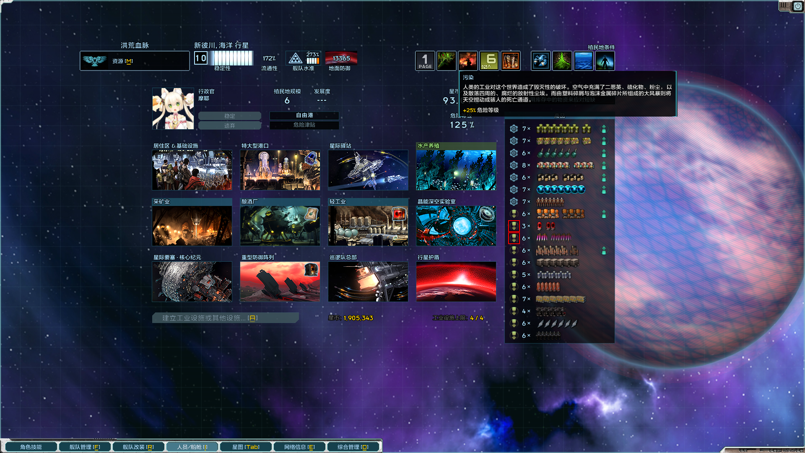Click the glowing humanoid silhouette condition icon
This screenshot has height=453, width=805.
605,61
